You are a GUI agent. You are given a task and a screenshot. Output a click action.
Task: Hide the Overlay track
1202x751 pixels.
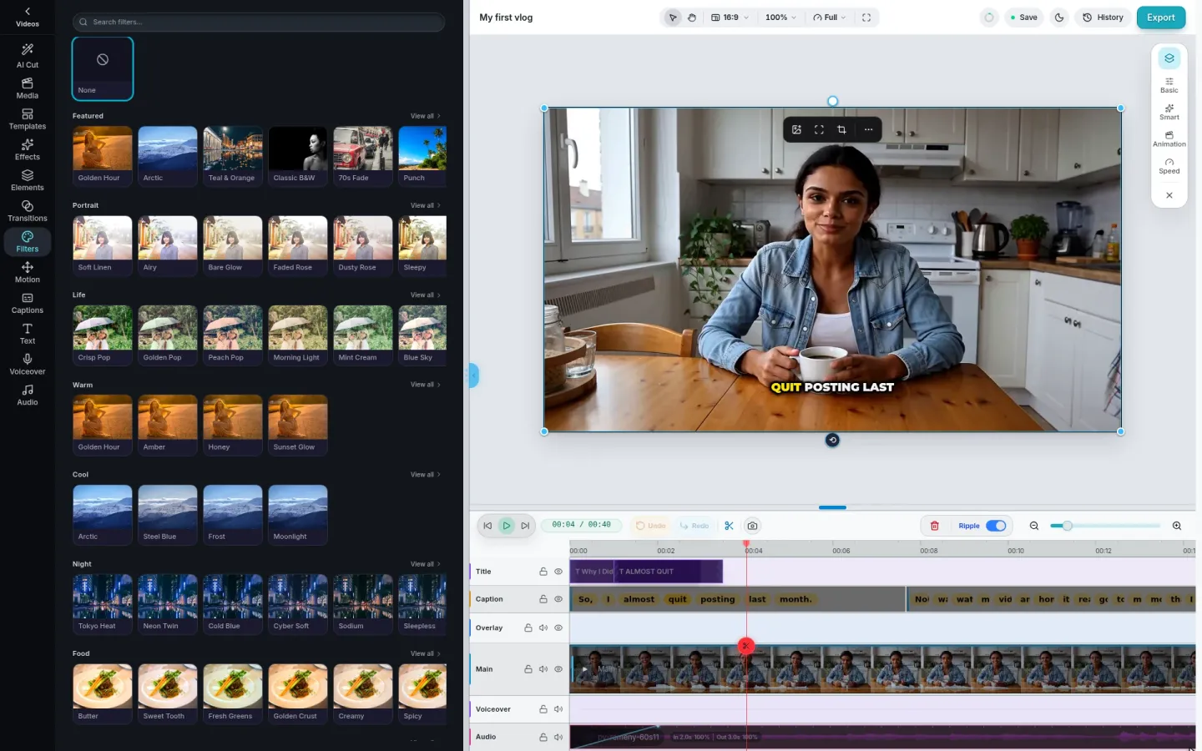point(558,628)
